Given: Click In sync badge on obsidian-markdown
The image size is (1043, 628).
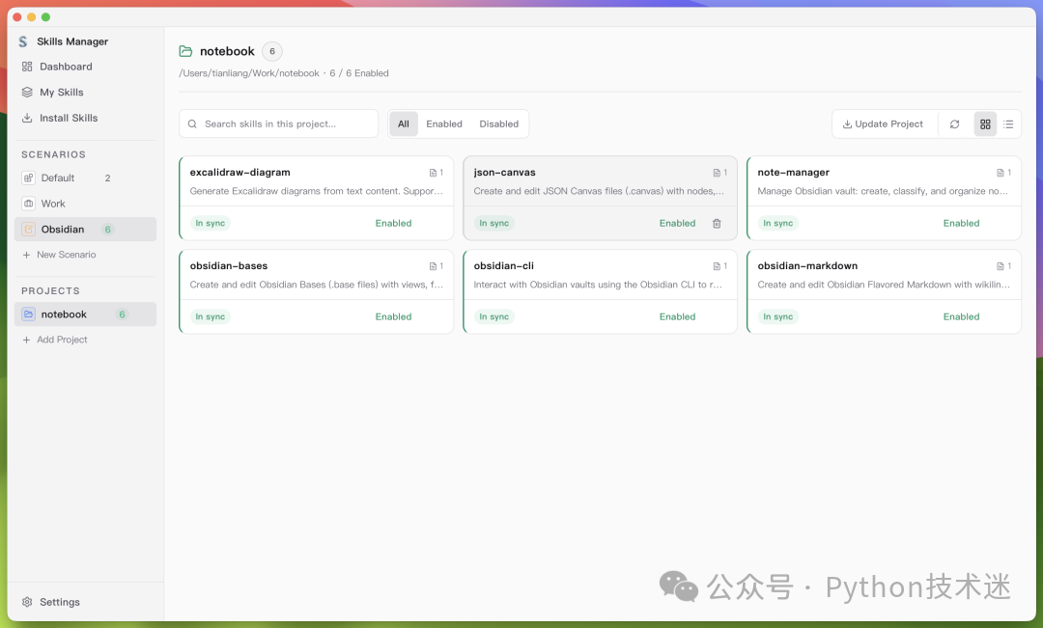Looking at the screenshot, I should pos(778,317).
